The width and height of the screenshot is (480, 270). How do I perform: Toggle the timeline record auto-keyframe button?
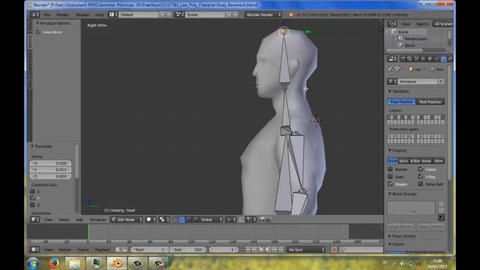coord(334,250)
